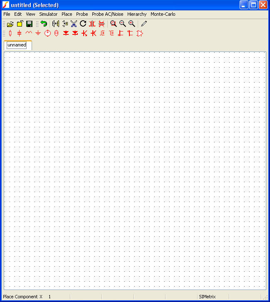This screenshot has width=270, height=302.
Task: Cut the selection with the scissors icon
Action: click(74, 24)
